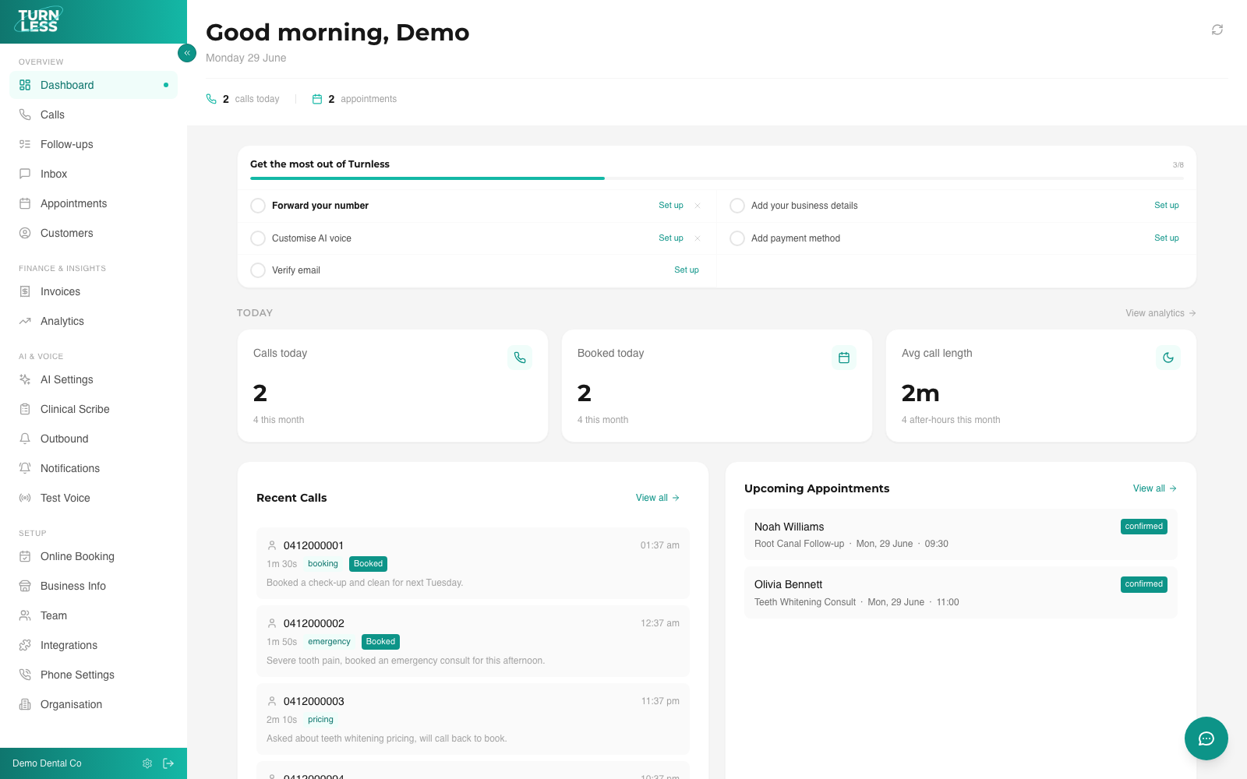Tick the Add your business details circle

tap(737, 206)
